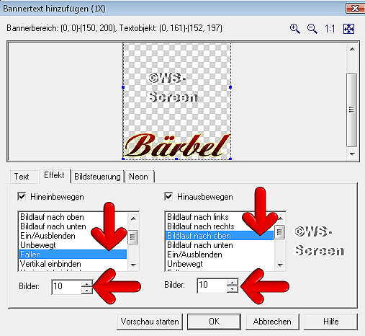Click the zoom in magnifier icon
Image resolution: width=365 pixels, height=336 pixels.
coord(294,29)
